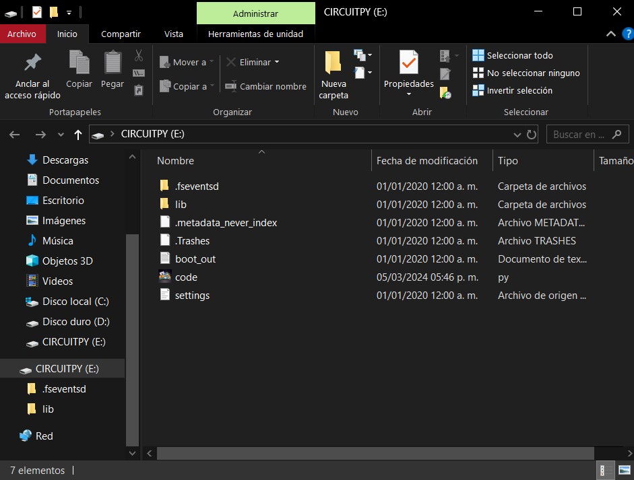Click Invertir selección
This screenshot has height=480, width=634.
(512, 90)
